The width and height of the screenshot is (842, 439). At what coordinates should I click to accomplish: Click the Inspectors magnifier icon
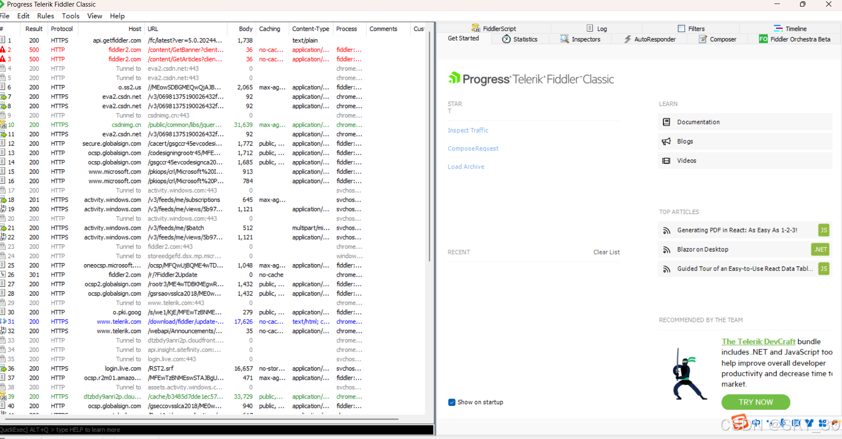(564, 39)
